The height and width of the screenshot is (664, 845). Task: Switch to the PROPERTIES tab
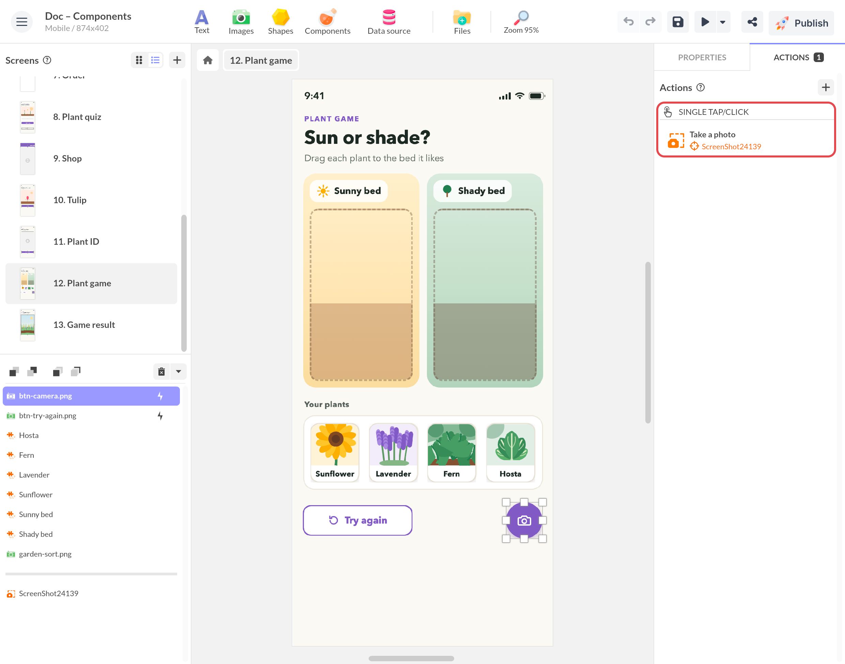point(702,57)
